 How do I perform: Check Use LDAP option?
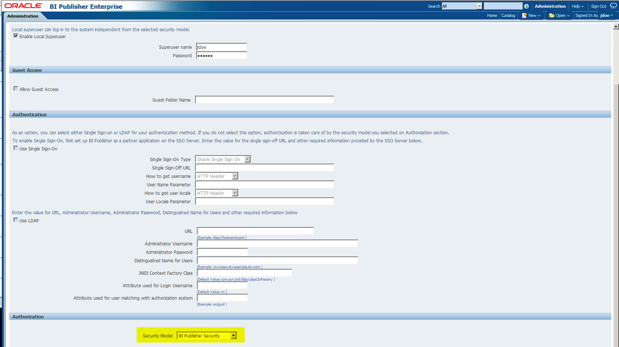click(16, 220)
